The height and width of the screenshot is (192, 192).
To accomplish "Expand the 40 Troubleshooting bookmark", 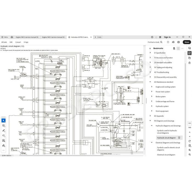I will (x=150, y=72).
